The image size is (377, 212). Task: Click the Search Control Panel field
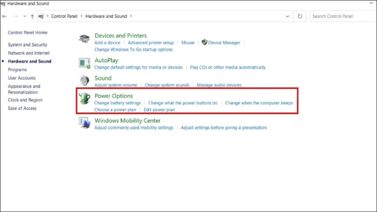click(x=343, y=16)
